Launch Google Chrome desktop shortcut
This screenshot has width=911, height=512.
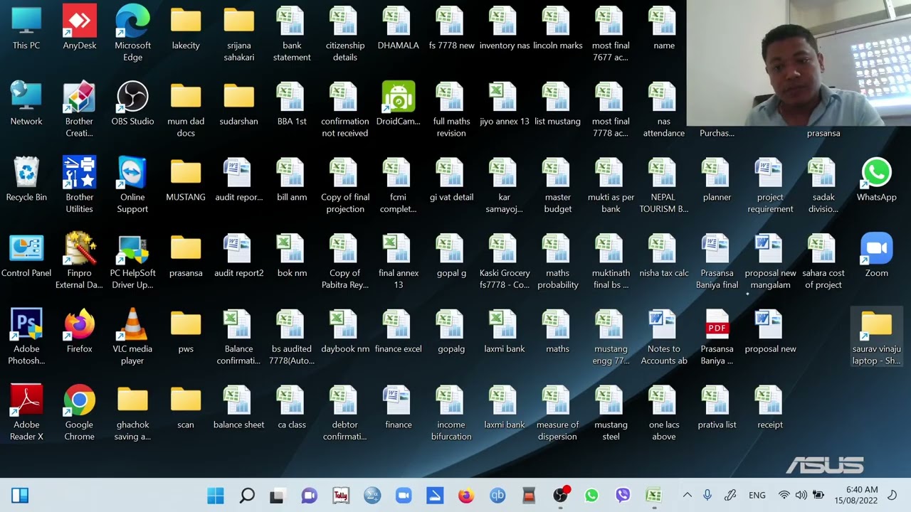(x=80, y=414)
